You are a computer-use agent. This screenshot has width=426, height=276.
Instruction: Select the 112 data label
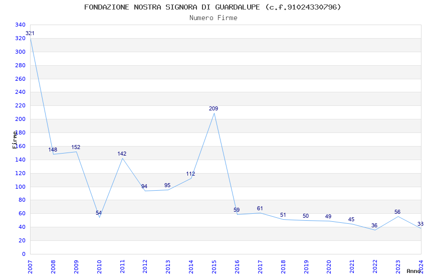coord(190,174)
